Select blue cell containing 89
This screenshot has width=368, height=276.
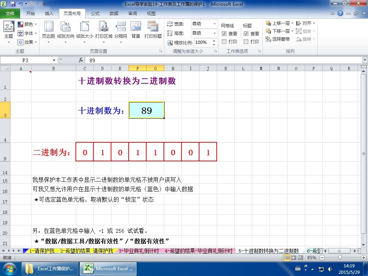pos(147,110)
